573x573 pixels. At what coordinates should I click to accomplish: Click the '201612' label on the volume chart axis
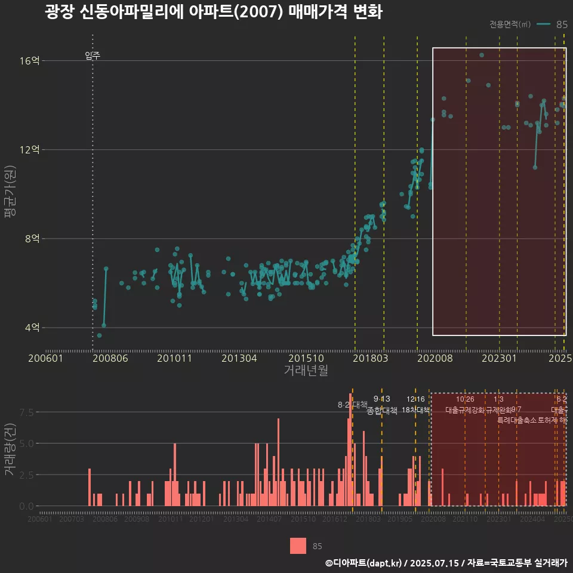point(335,519)
